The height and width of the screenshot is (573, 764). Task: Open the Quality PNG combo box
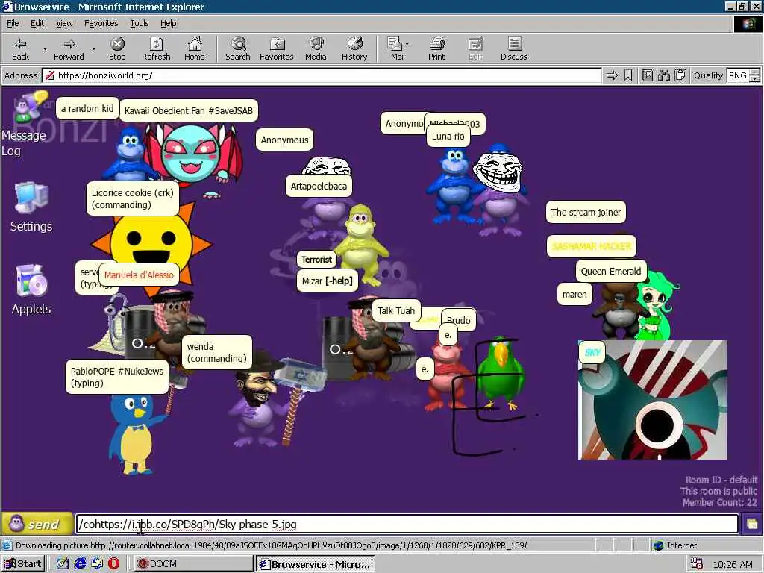[x=738, y=75]
